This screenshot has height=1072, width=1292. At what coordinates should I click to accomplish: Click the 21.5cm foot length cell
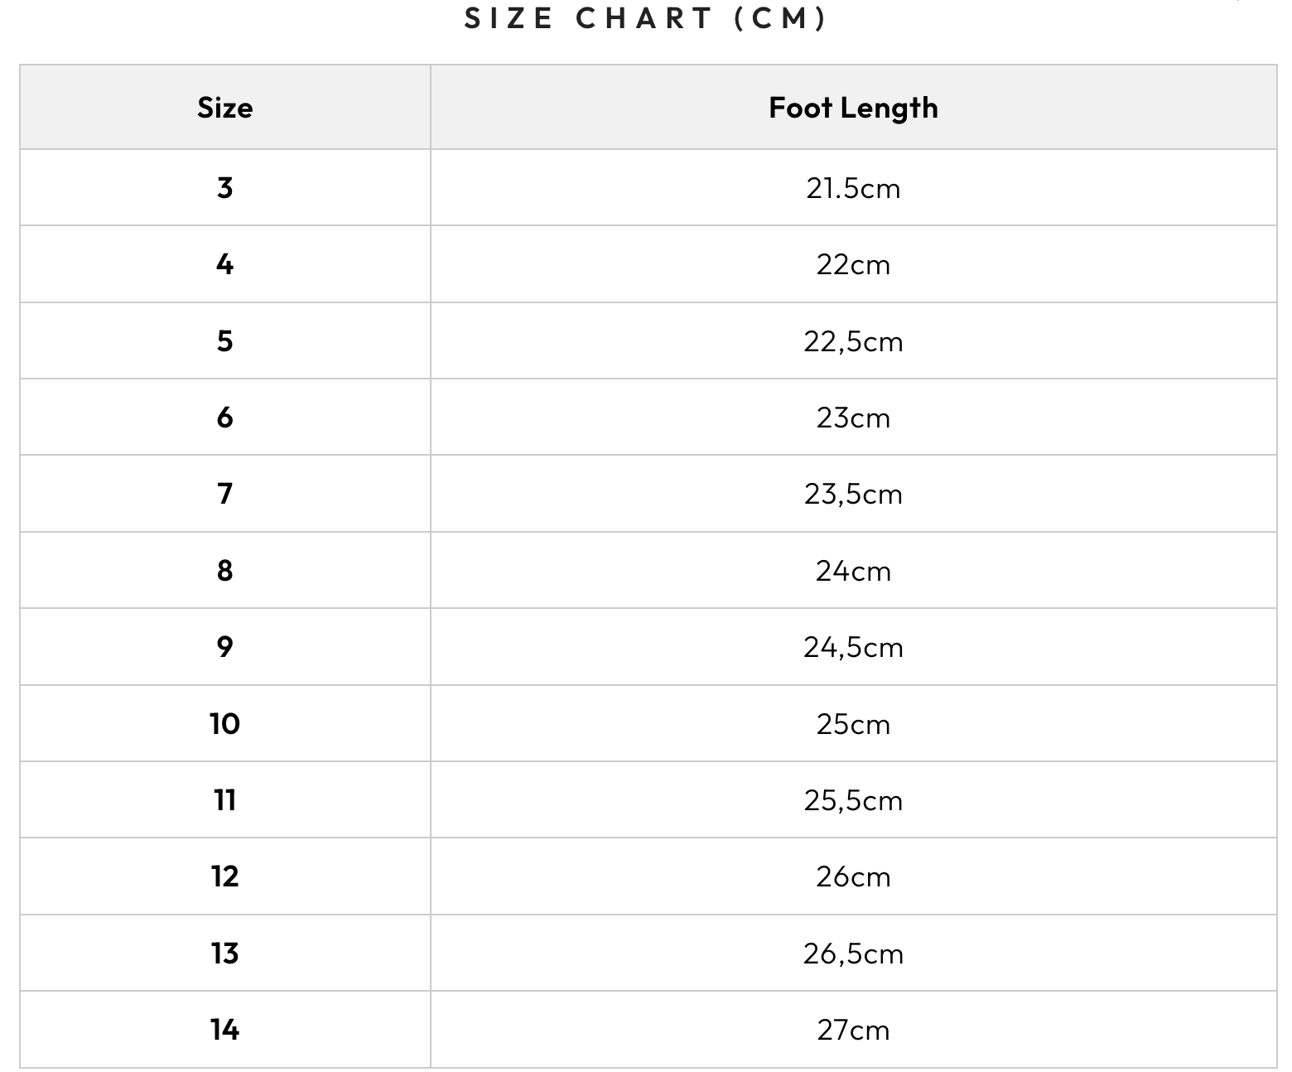(853, 188)
